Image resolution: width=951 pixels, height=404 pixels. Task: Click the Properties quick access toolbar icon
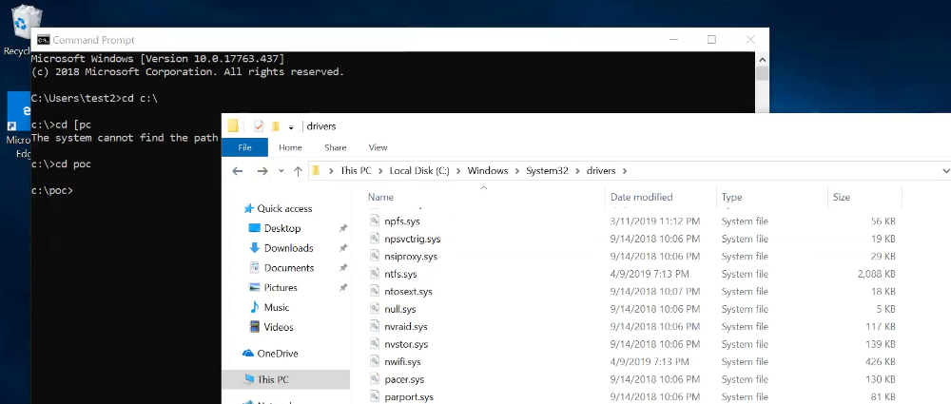point(259,126)
